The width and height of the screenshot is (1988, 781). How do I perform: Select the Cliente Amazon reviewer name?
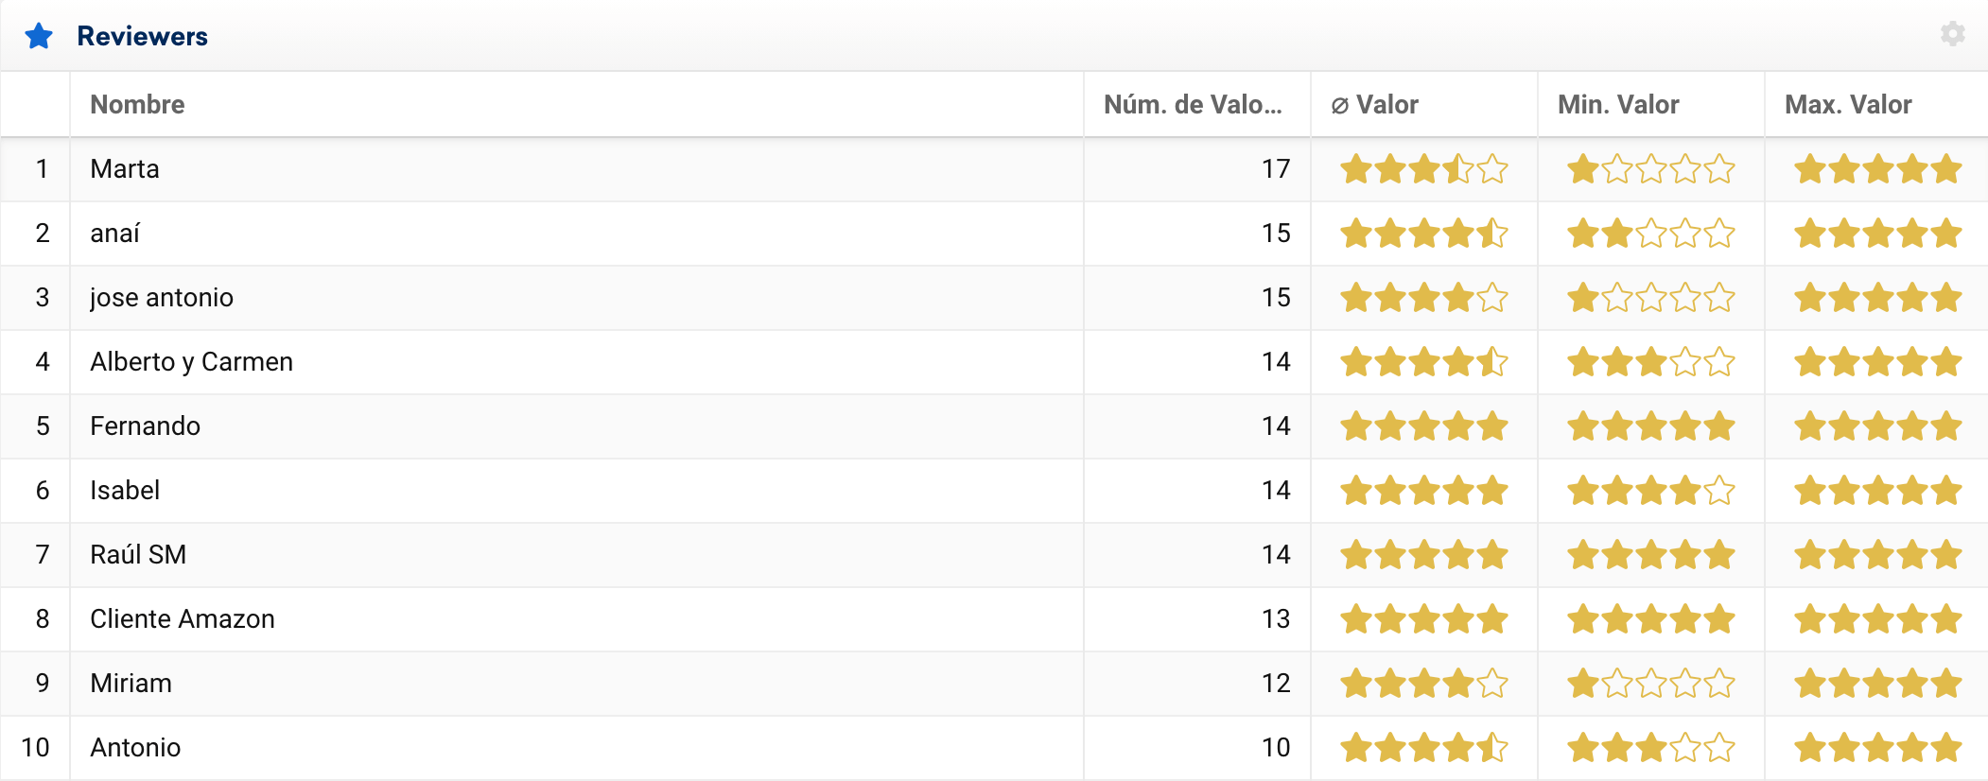pyautogui.click(x=183, y=619)
